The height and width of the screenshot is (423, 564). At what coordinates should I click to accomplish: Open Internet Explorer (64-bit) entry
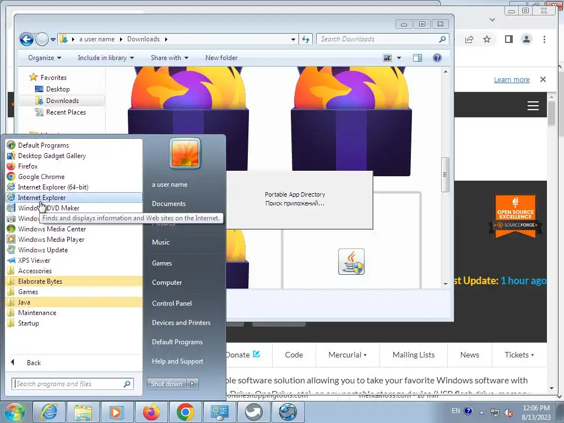[x=74, y=187]
